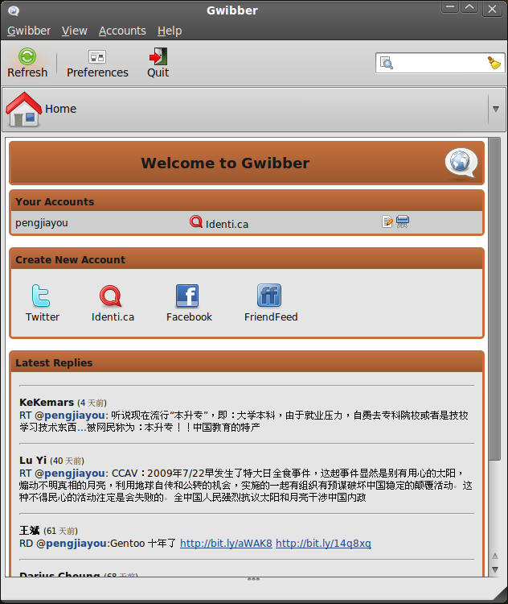Viewport: 508px width, 604px height.
Task: Click the Your Accounts heading
Action: [55, 202]
